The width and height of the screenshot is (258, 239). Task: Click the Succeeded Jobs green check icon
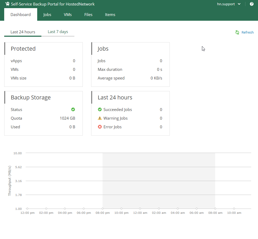point(100,109)
